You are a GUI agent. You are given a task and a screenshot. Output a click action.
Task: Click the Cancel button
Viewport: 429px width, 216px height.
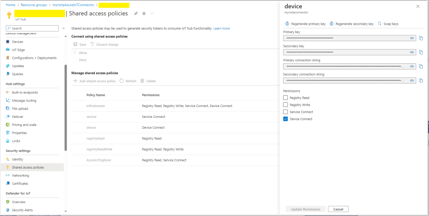coord(338,209)
